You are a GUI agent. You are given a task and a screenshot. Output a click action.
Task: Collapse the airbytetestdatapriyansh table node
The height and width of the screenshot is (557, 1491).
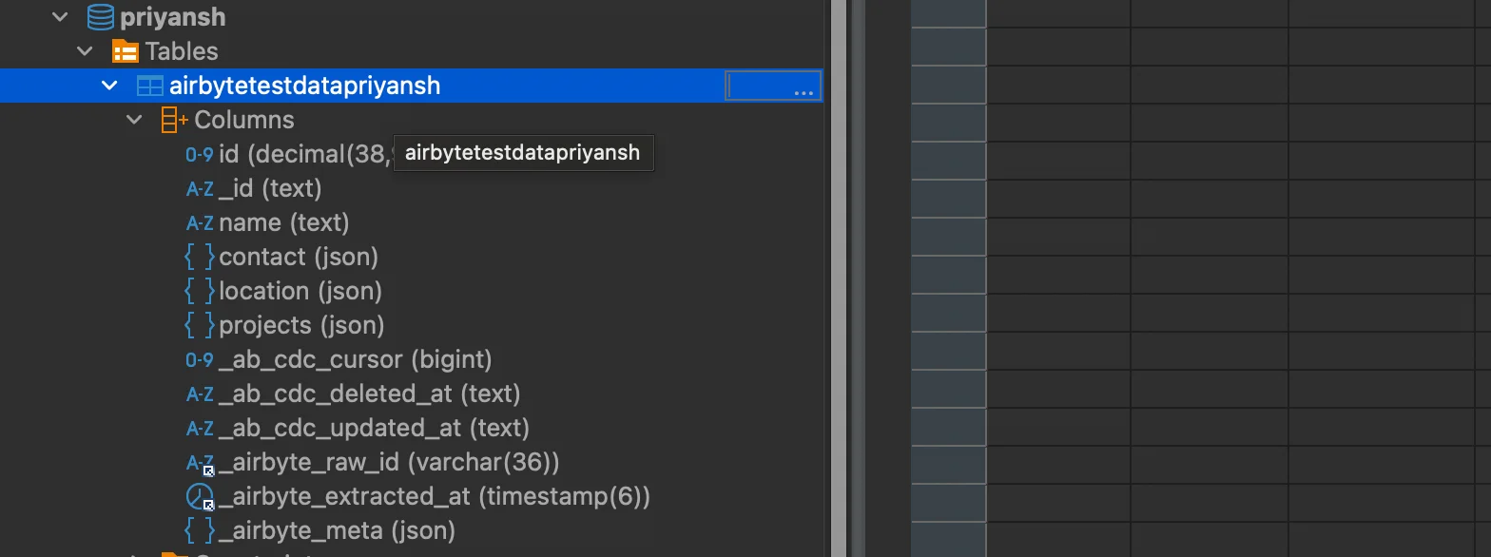[x=110, y=86]
